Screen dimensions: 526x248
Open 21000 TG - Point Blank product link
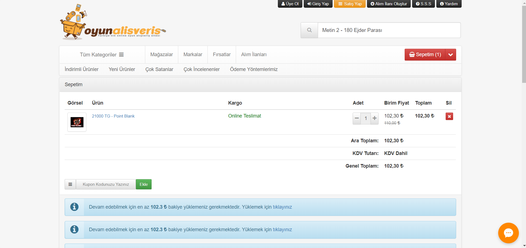click(113, 116)
